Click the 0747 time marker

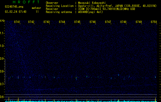pos(108,22)
